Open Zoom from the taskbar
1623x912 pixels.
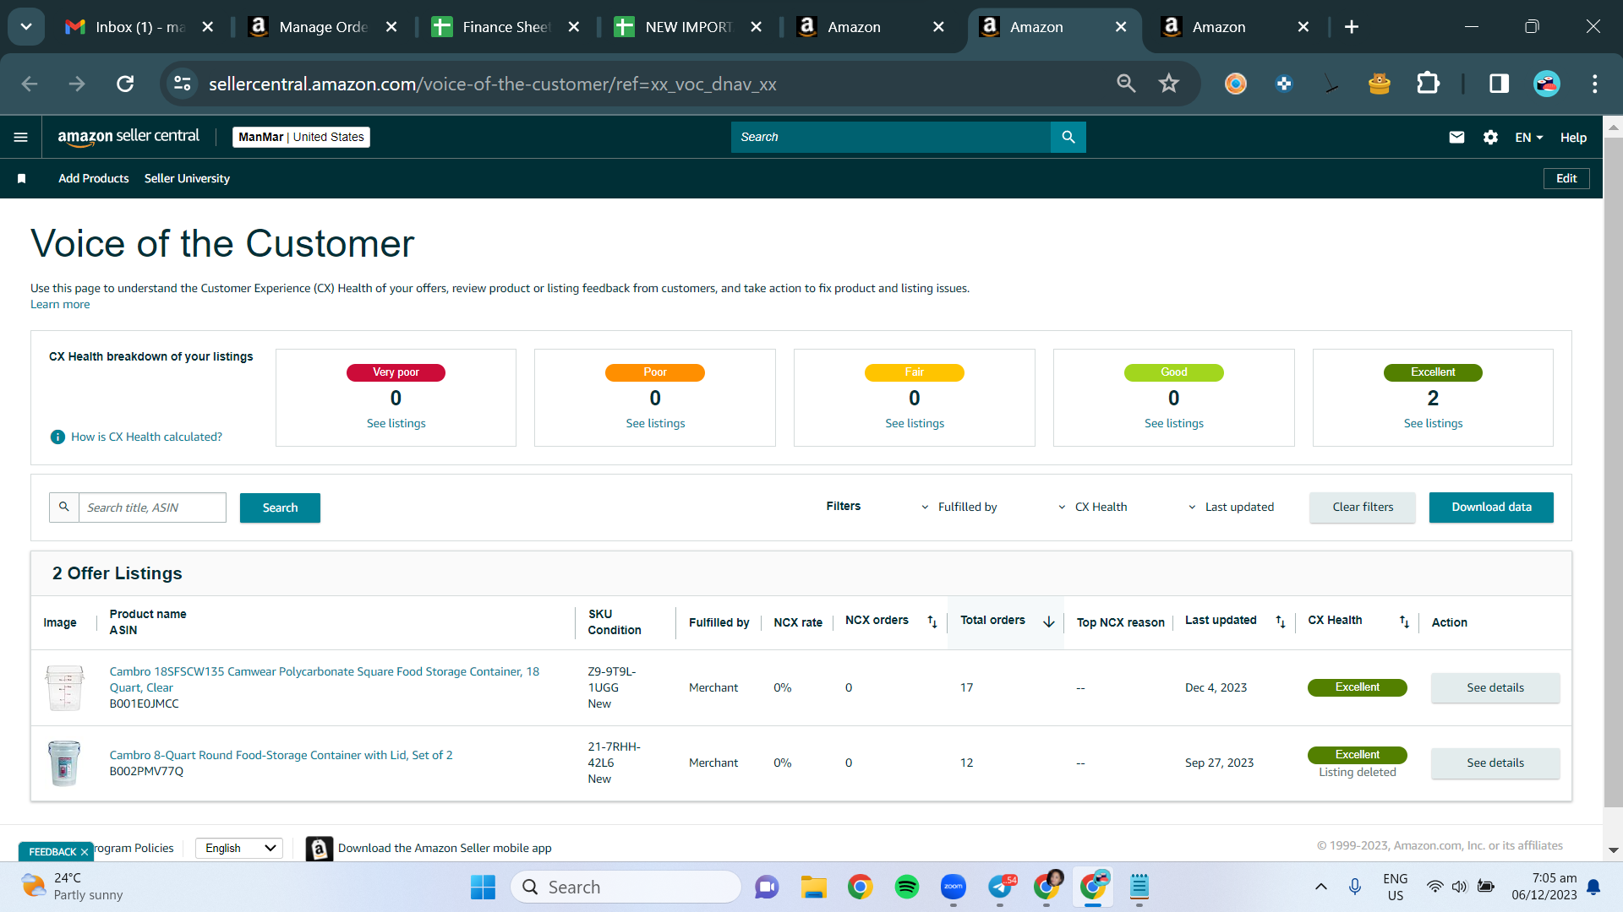[x=954, y=887]
